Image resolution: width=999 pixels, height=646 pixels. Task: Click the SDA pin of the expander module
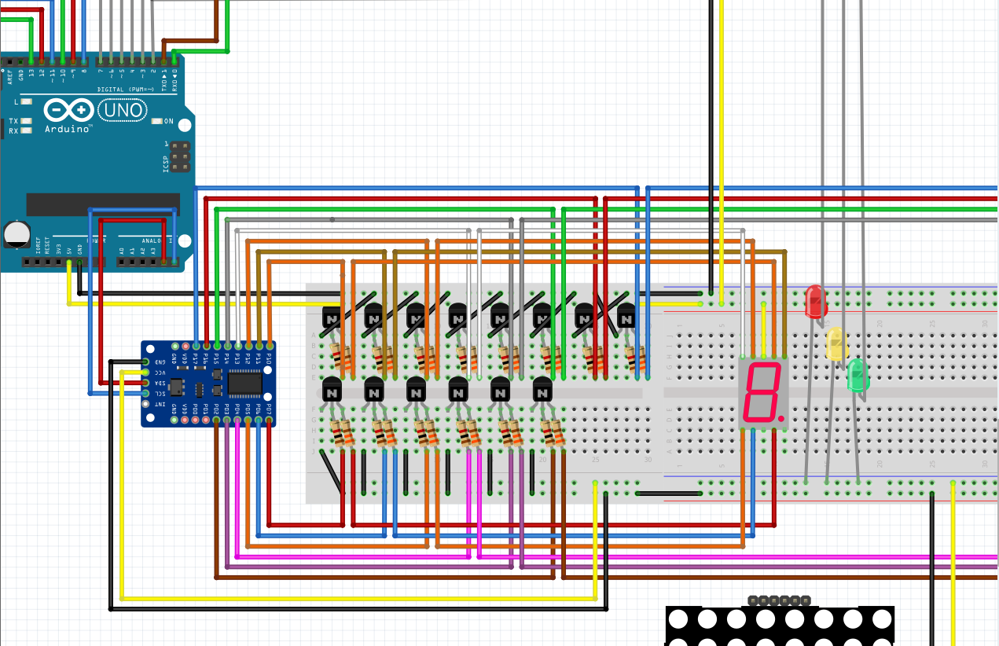point(145,383)
